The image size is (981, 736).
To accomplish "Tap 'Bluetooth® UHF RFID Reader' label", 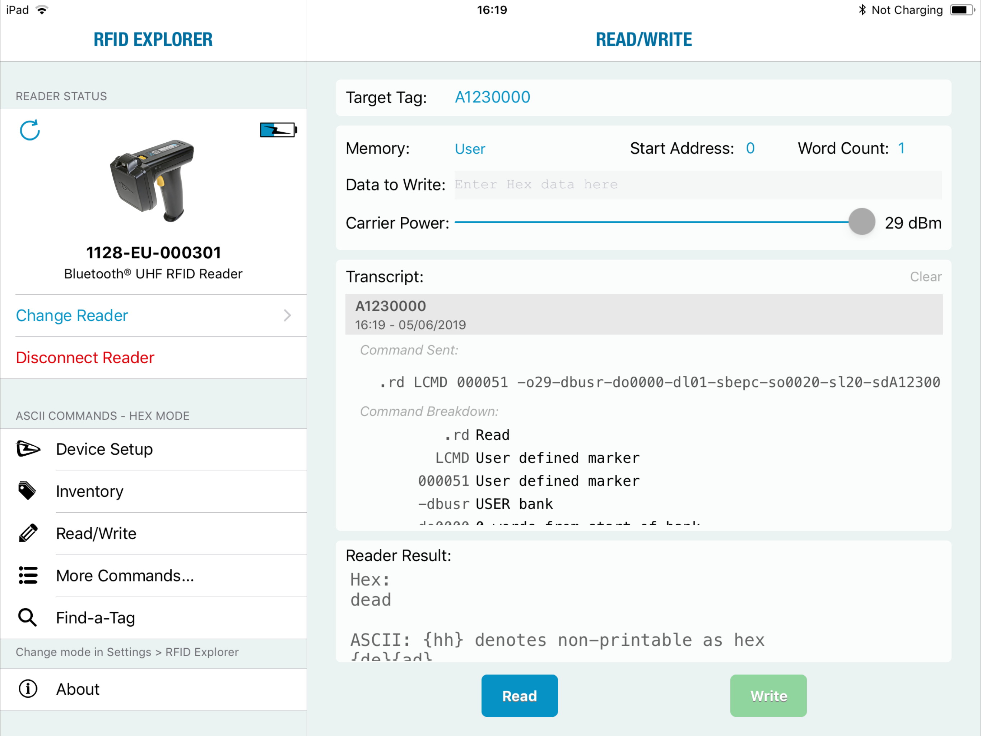I will pyautogui.click(x=153, y=274).
